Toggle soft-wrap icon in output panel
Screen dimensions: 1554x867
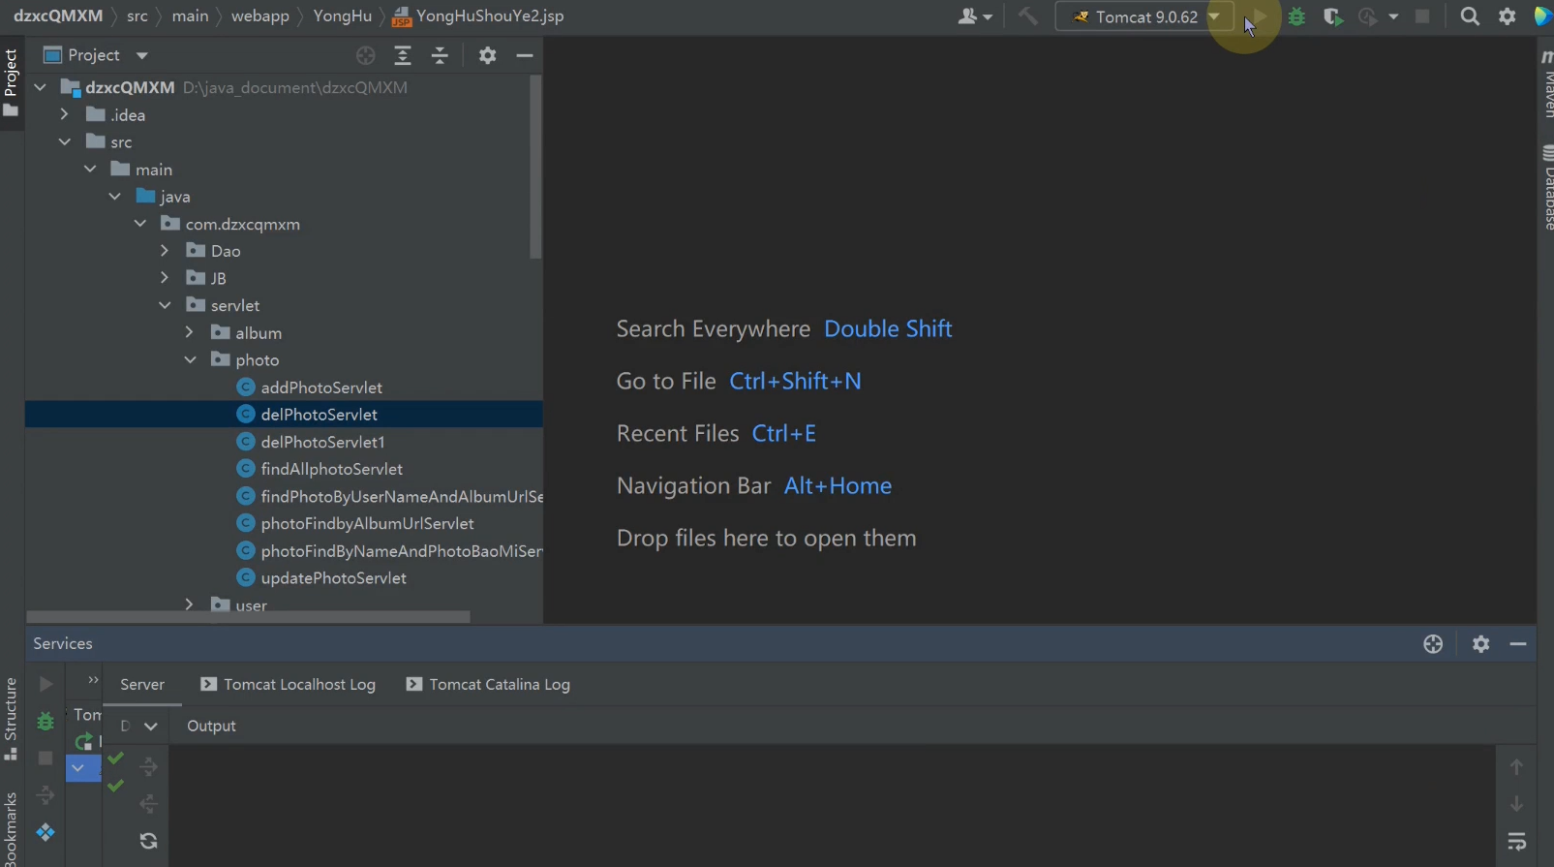[1516, 841]
